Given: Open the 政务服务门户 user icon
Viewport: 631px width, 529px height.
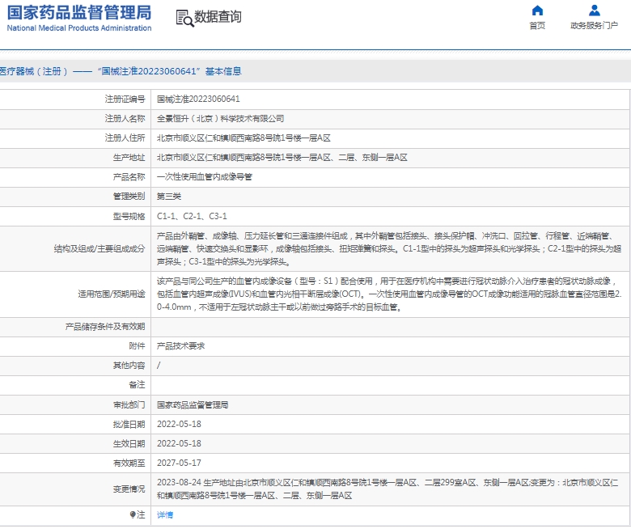Looking at the screenshot, I should 594,11.
